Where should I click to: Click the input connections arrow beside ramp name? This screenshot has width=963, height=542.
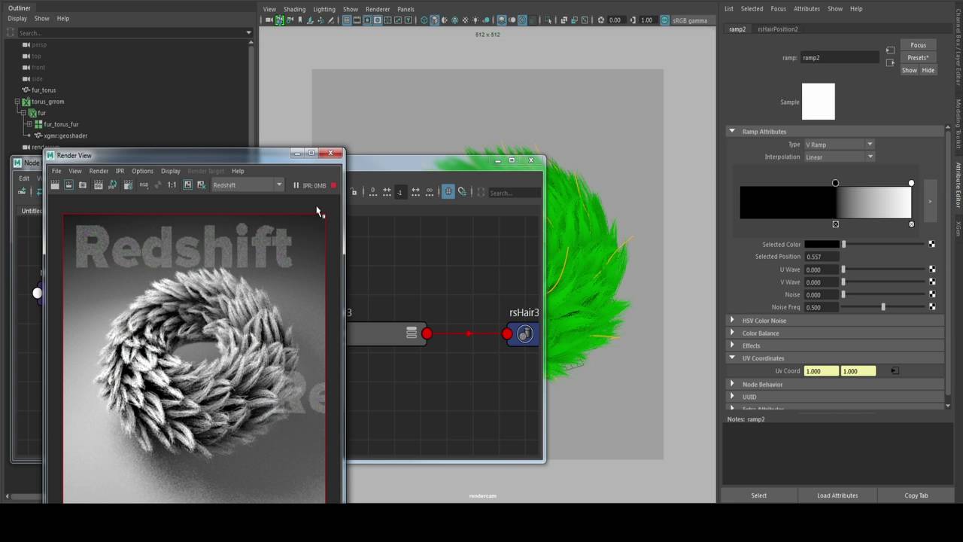tap(890, 50)
